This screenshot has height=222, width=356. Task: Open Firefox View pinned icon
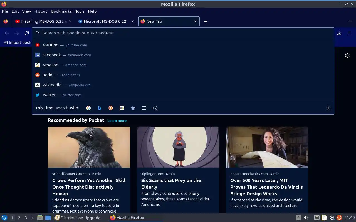coord(6,21)
